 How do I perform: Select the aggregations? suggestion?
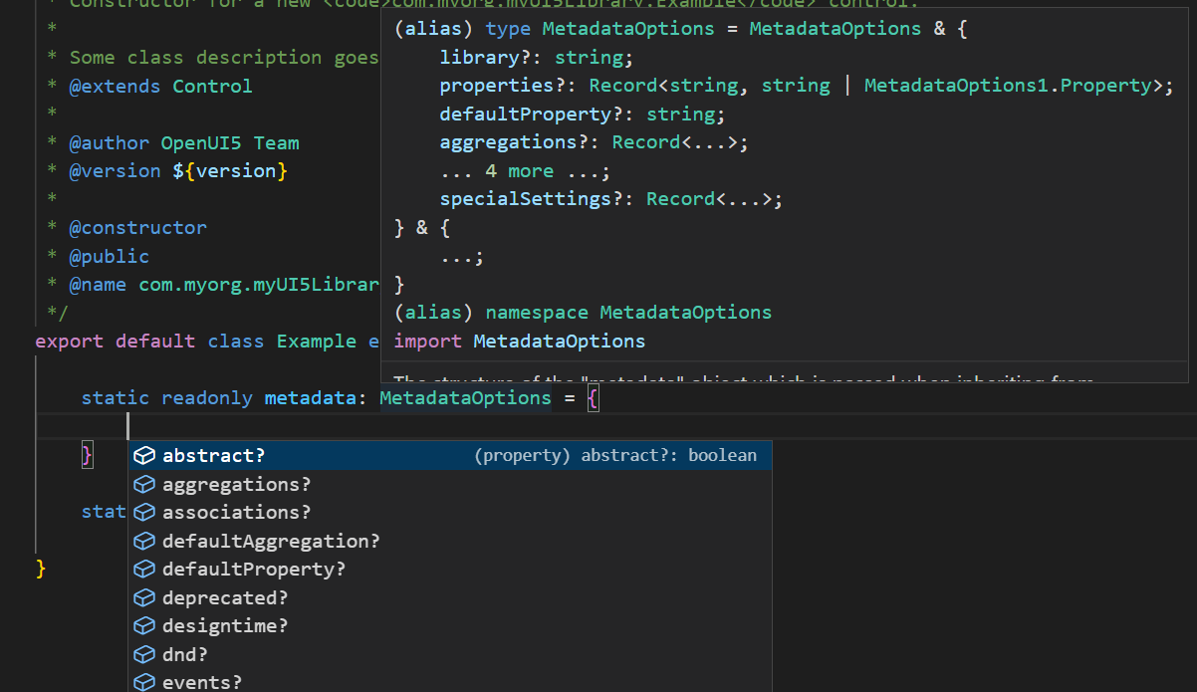[x=450, y=484]
